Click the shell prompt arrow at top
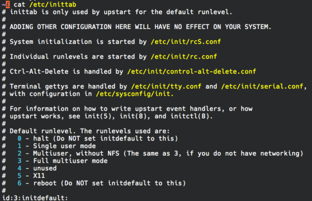The image size is (312, 201). (4, 4)
